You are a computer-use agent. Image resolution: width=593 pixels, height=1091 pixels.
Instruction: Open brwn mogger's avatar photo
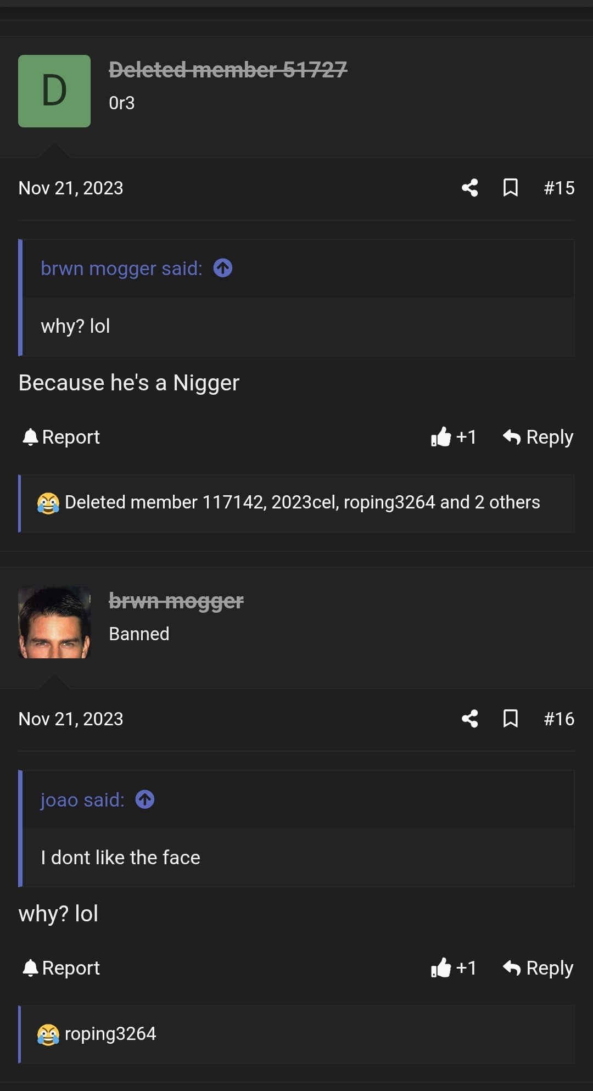pyautogui.click(x=54, y=622)
